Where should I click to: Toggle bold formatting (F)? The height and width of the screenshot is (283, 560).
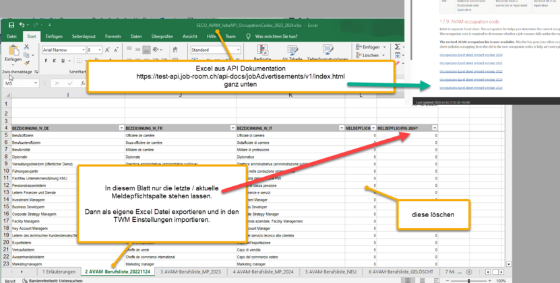(45, 61)
